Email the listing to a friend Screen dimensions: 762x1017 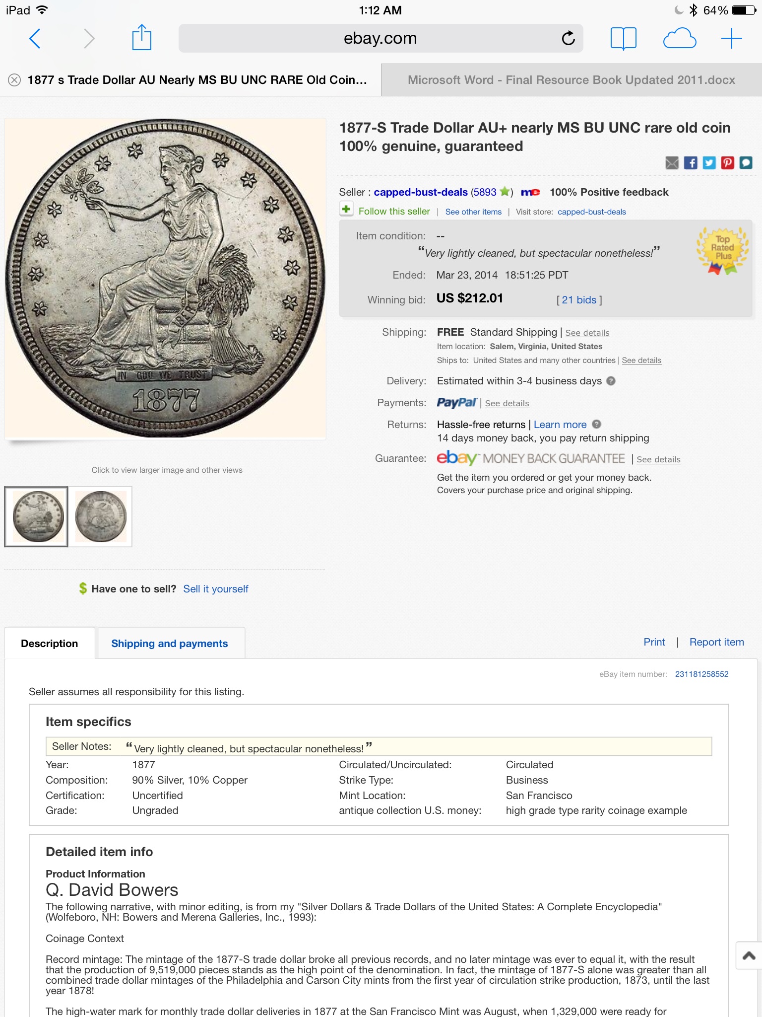tap(672, 163)
